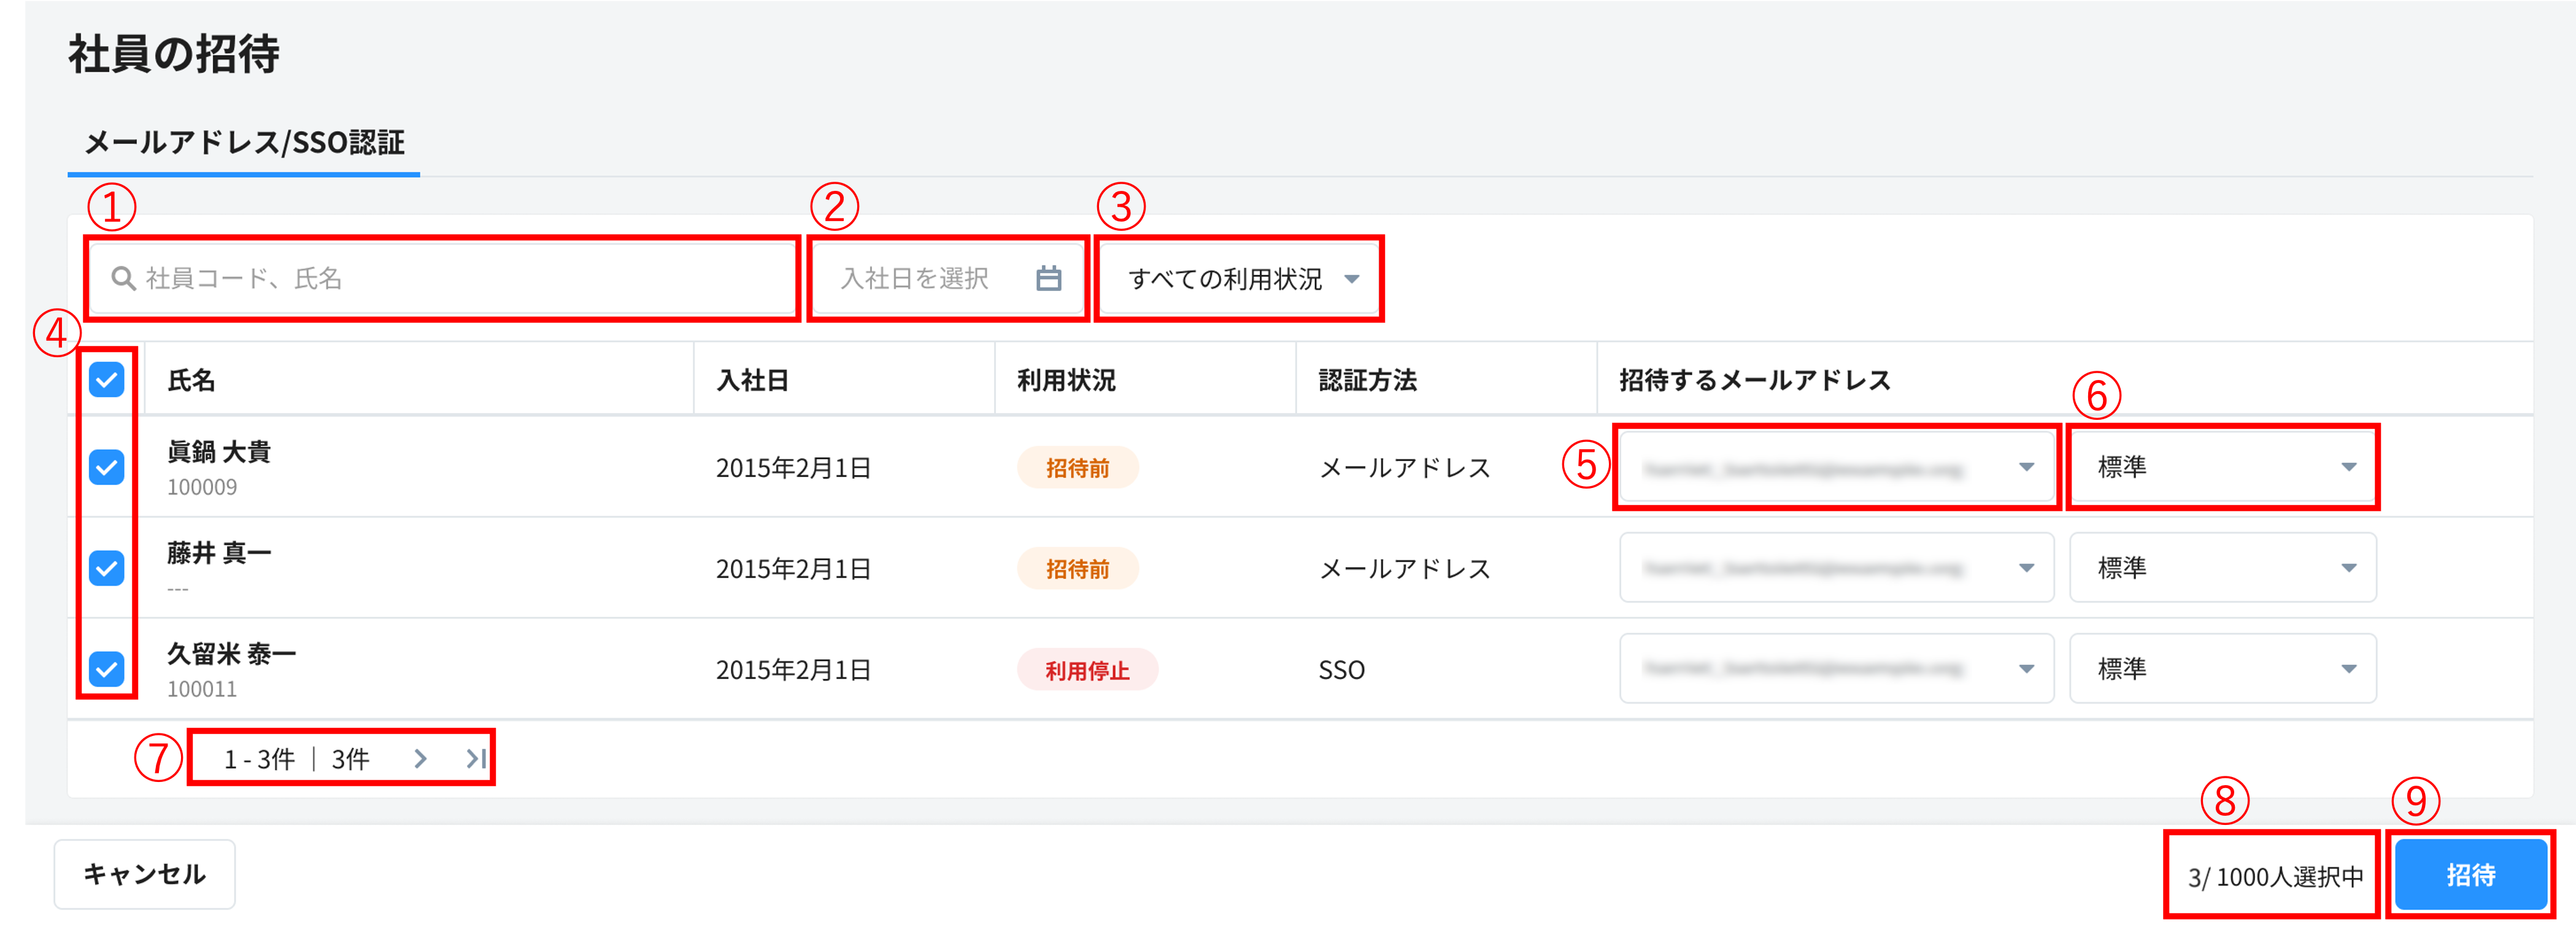Uncheck the 眞鍋 大貴 row checkbox
2576x925 pixels.
click(106, 467)
